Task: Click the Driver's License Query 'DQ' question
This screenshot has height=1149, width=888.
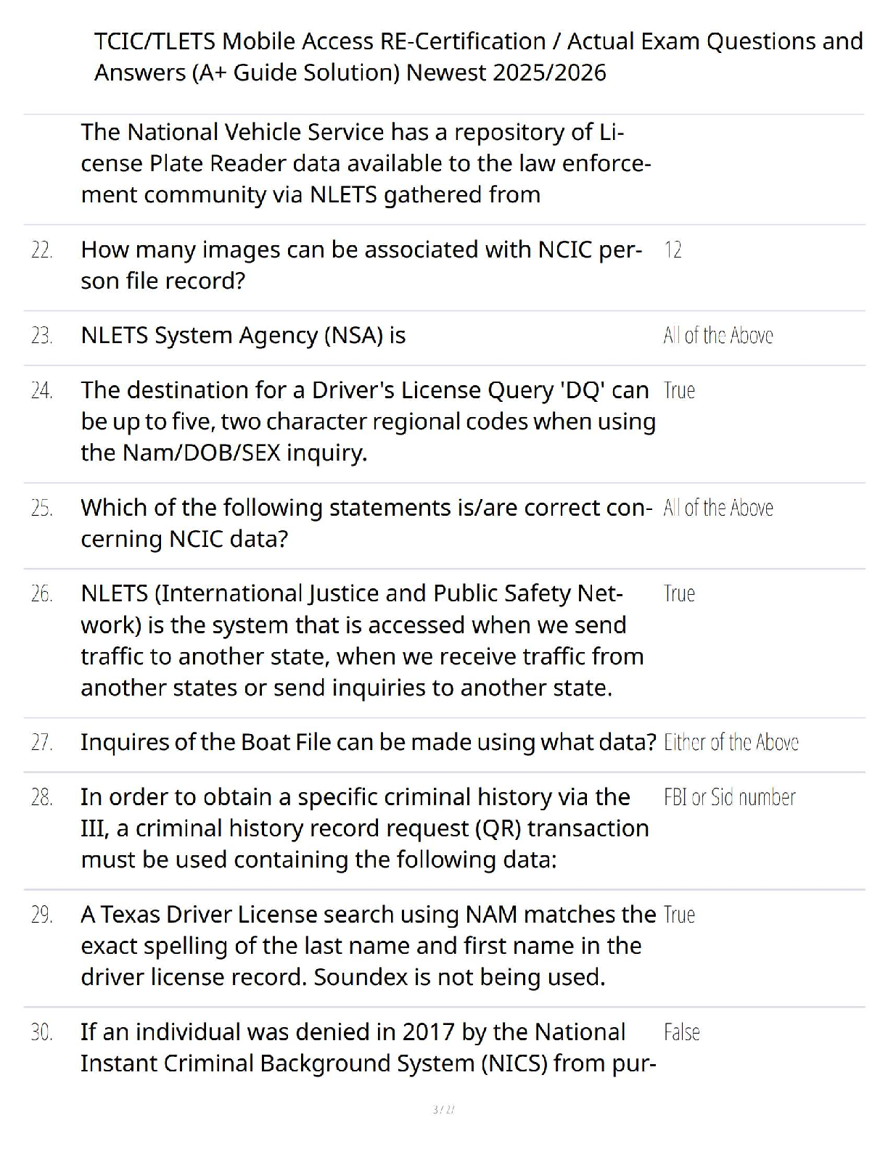Action: tap(368, 421)
